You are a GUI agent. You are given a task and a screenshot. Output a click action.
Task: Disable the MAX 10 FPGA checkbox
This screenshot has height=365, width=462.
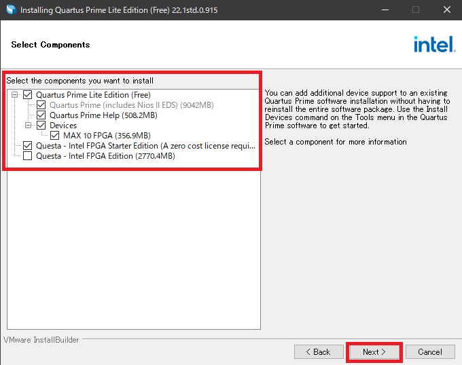click(55, 136)
